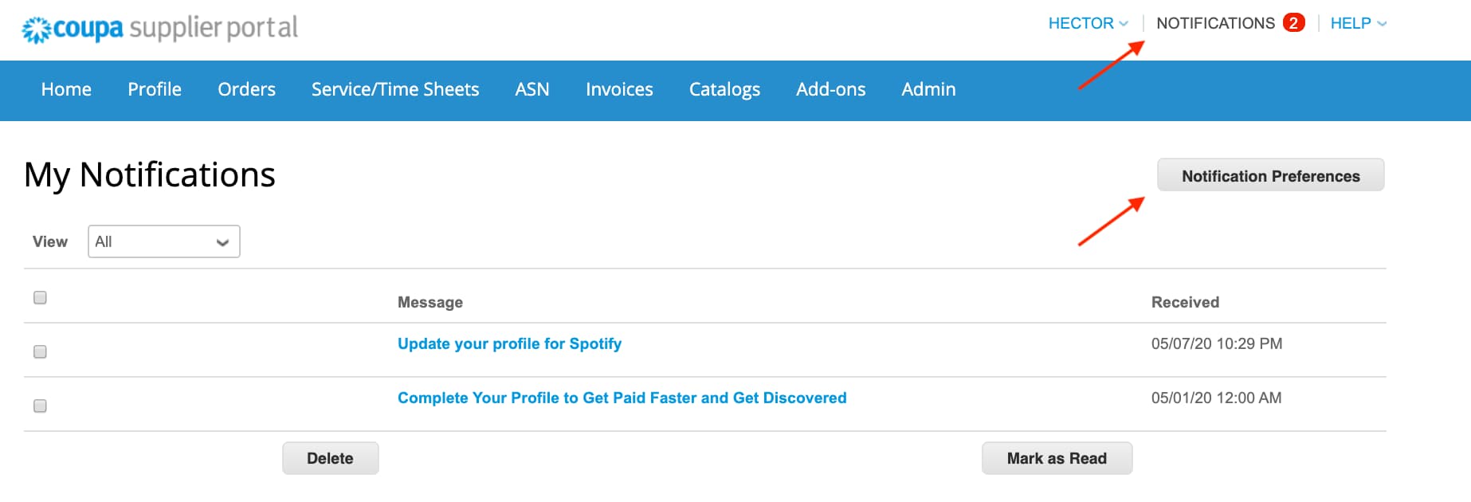Go to the Home tab

tap(66, 89)
